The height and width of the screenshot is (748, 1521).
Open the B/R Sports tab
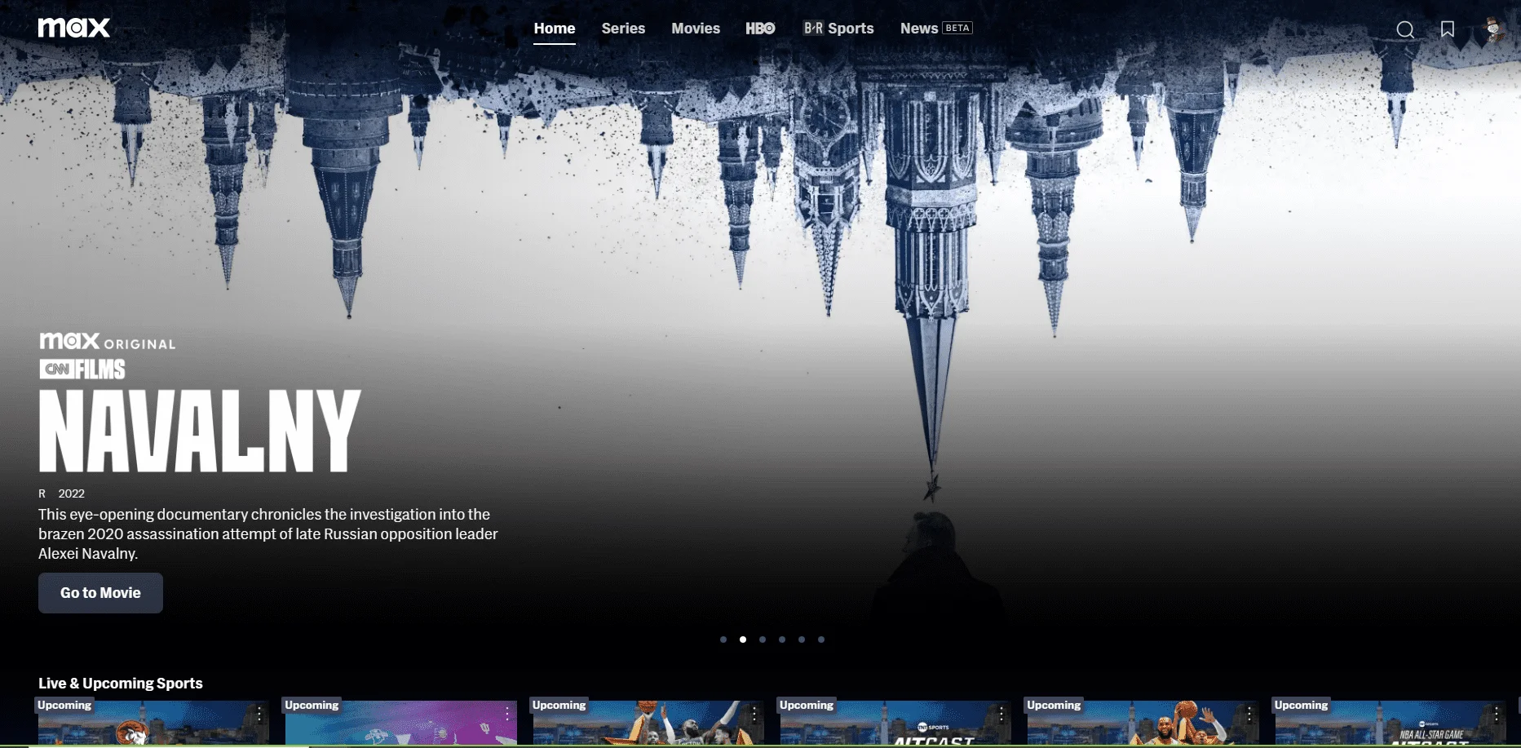click(838, 29)
